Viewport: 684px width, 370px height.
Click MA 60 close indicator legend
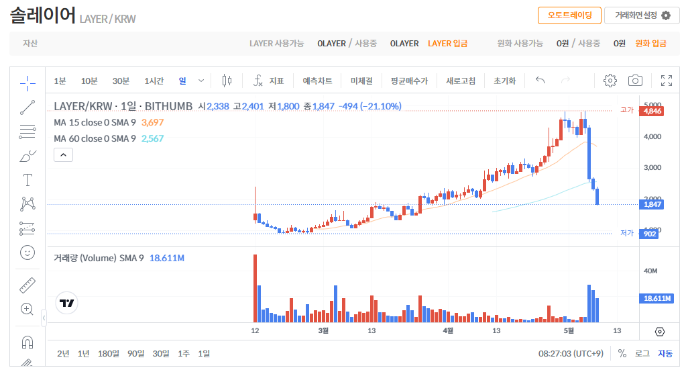pyautogui.click(x=109, y=138)
